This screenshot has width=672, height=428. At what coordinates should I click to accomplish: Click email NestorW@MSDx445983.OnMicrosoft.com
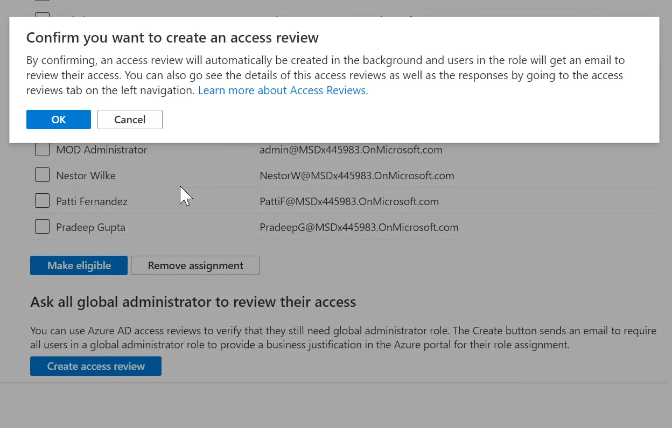356,176
